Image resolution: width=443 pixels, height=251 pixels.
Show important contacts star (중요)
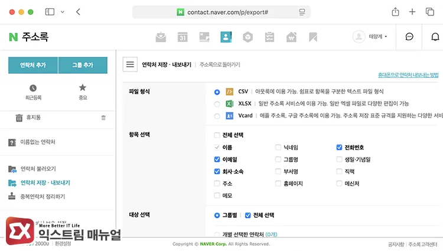[83, 92]
